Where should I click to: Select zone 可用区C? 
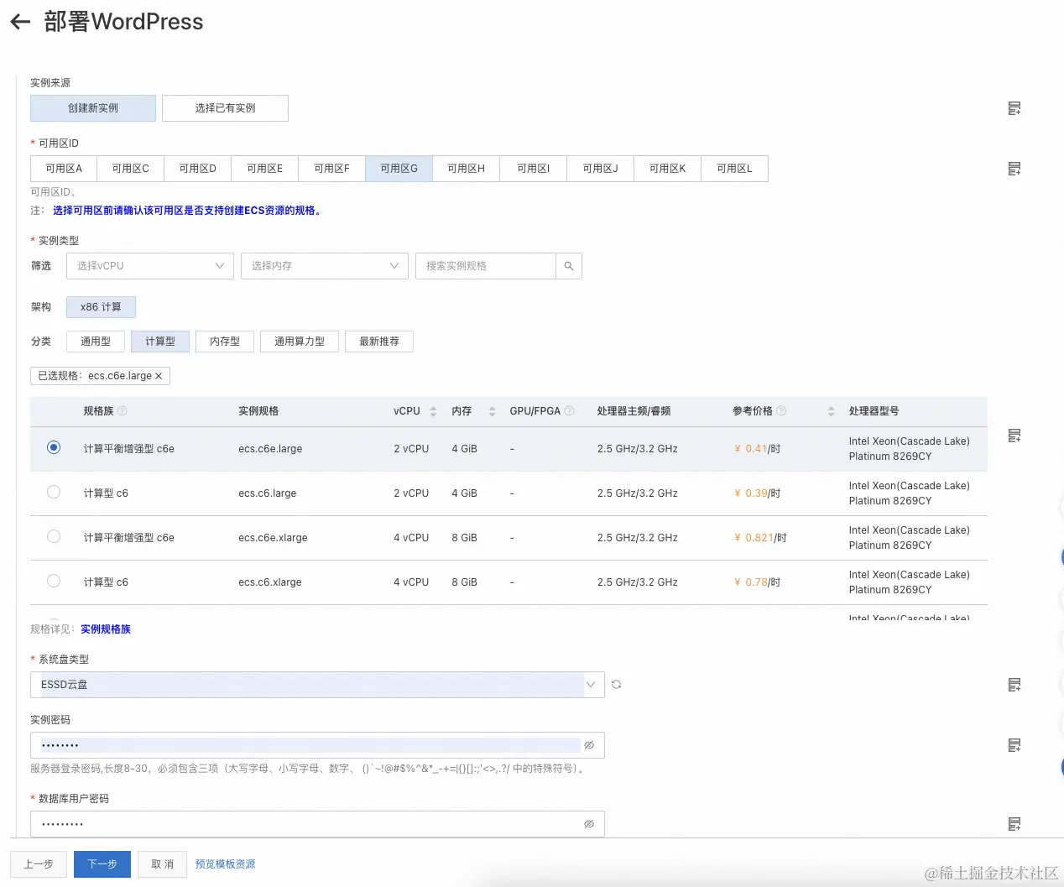pyautogui.click(x=131, y=169)
